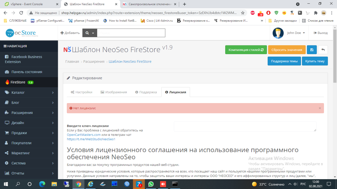
Task: Open Facebook Business Extension in sidebar
Action: (29, 59)
